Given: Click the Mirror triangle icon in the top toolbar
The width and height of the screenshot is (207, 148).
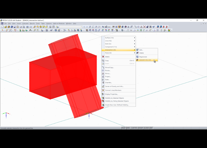Looking at the screenshot, I should [141, 27].
